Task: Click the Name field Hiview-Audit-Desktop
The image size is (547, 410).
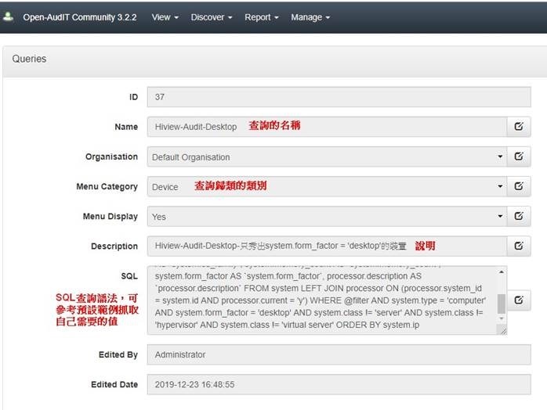Action: (327, 127)
